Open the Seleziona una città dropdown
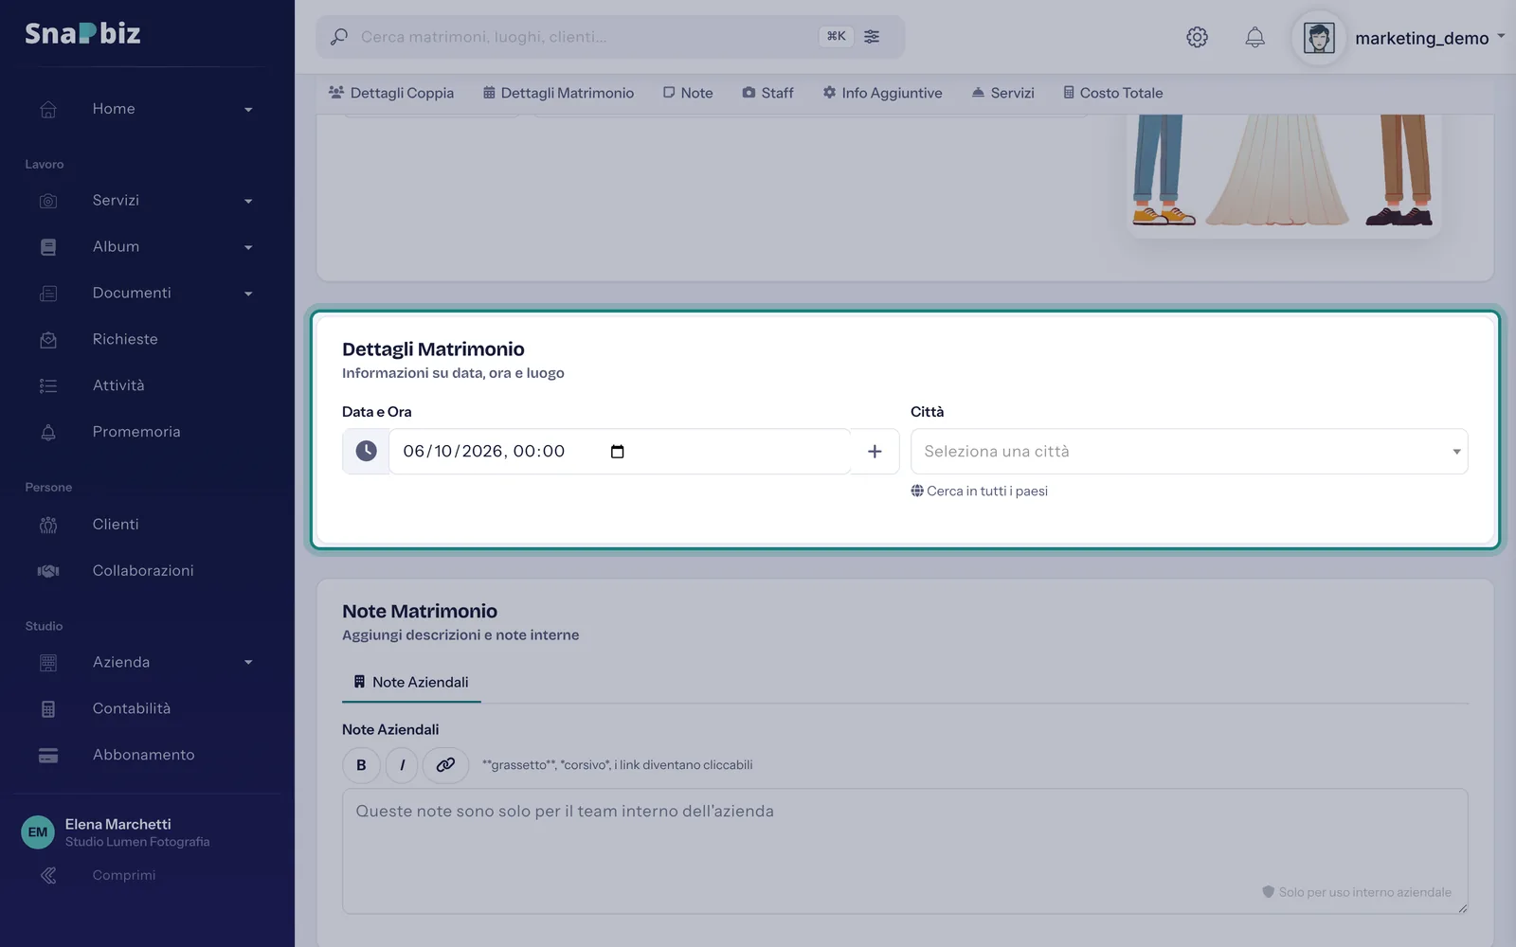1516x947 pixels. pyautogui.click(x=1189, y=452)
